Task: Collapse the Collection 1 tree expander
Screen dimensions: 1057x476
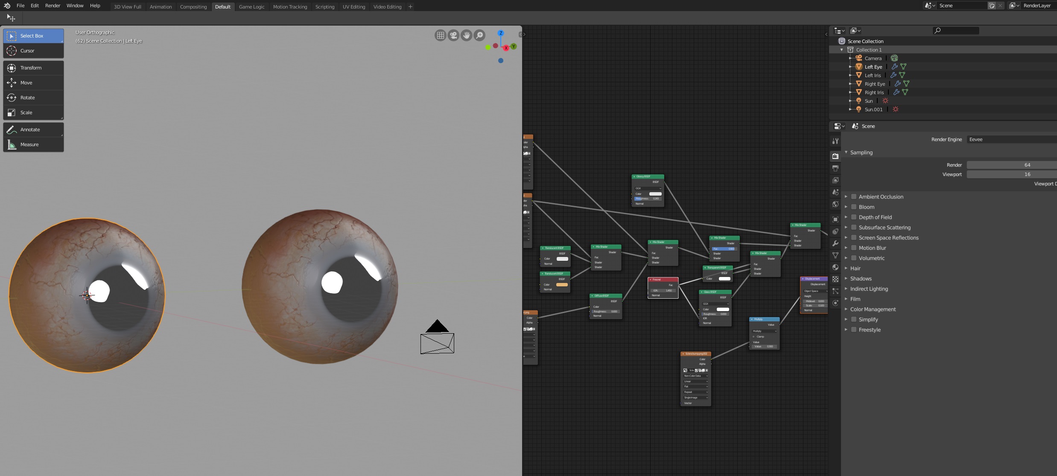Action: (841, 49)
